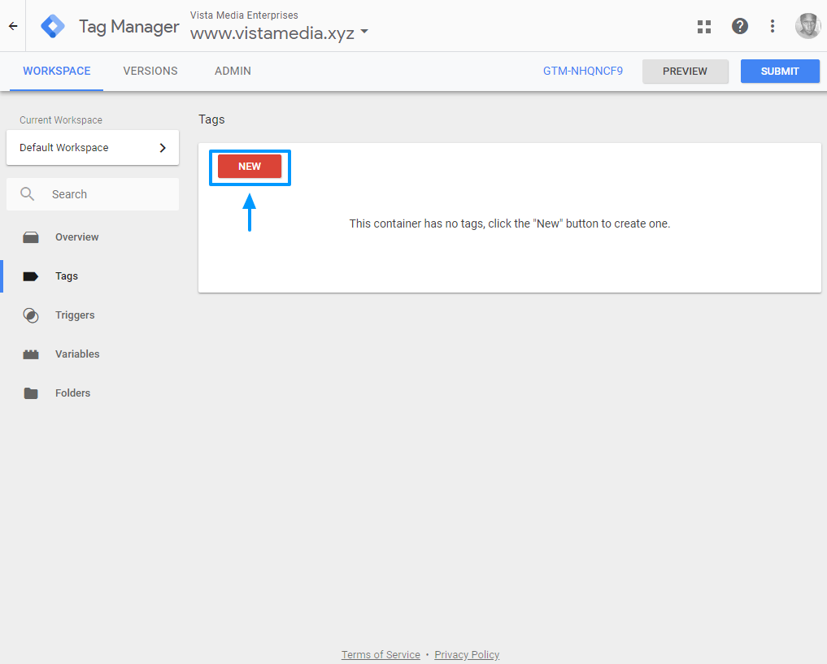Go back using the left arrow icon
Screen dimensions: 827x664
pos(13,26)
